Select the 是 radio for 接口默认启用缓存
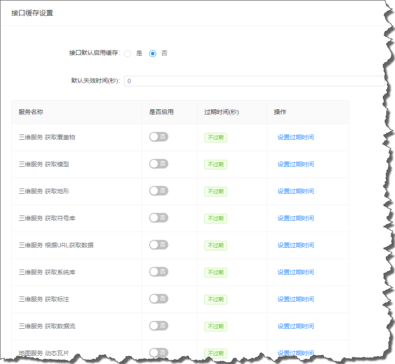This screenshot has height=364, width=395. (127, 54)
